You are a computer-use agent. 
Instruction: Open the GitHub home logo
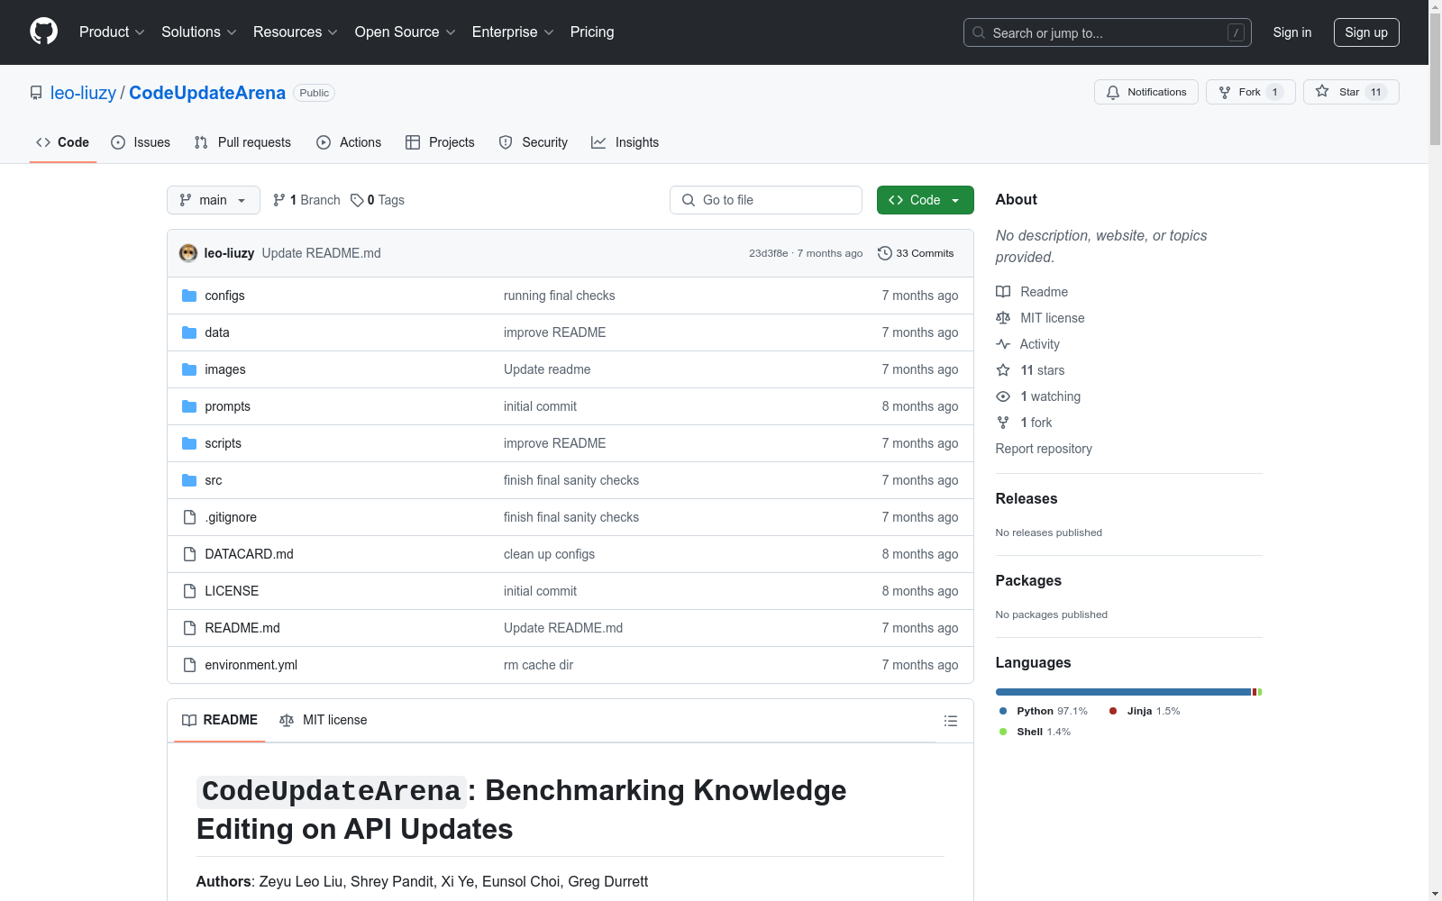pos(43,32)
